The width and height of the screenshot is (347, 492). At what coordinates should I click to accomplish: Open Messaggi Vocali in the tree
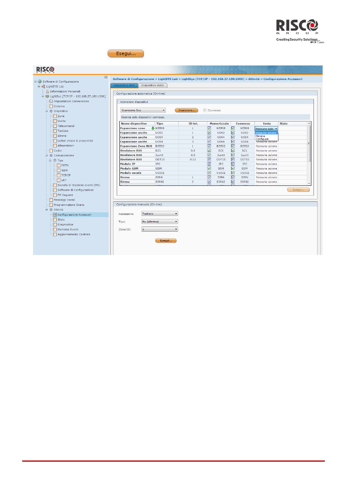tap(64, 200)
